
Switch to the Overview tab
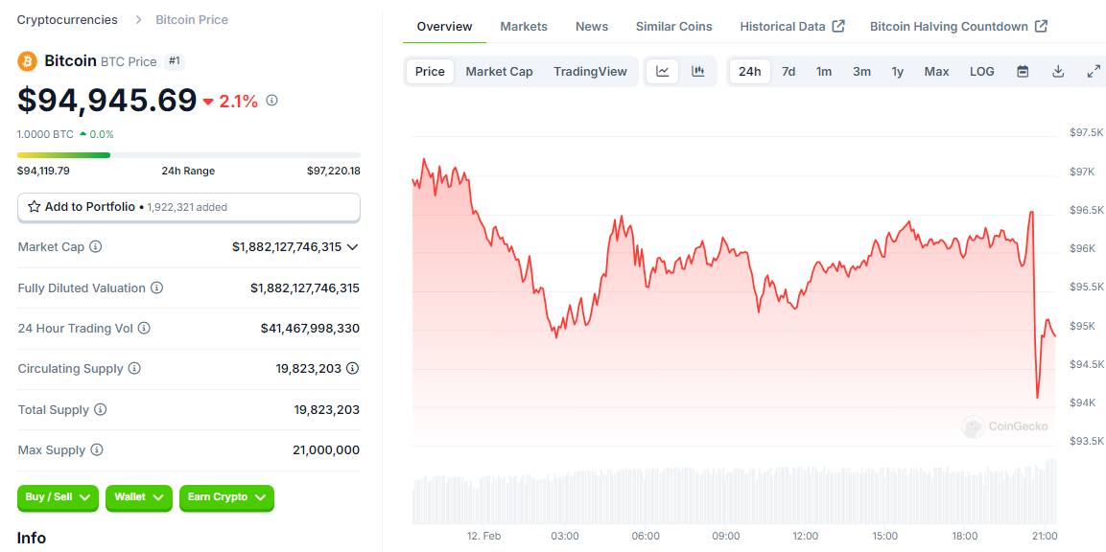click(x=444, y=26)
